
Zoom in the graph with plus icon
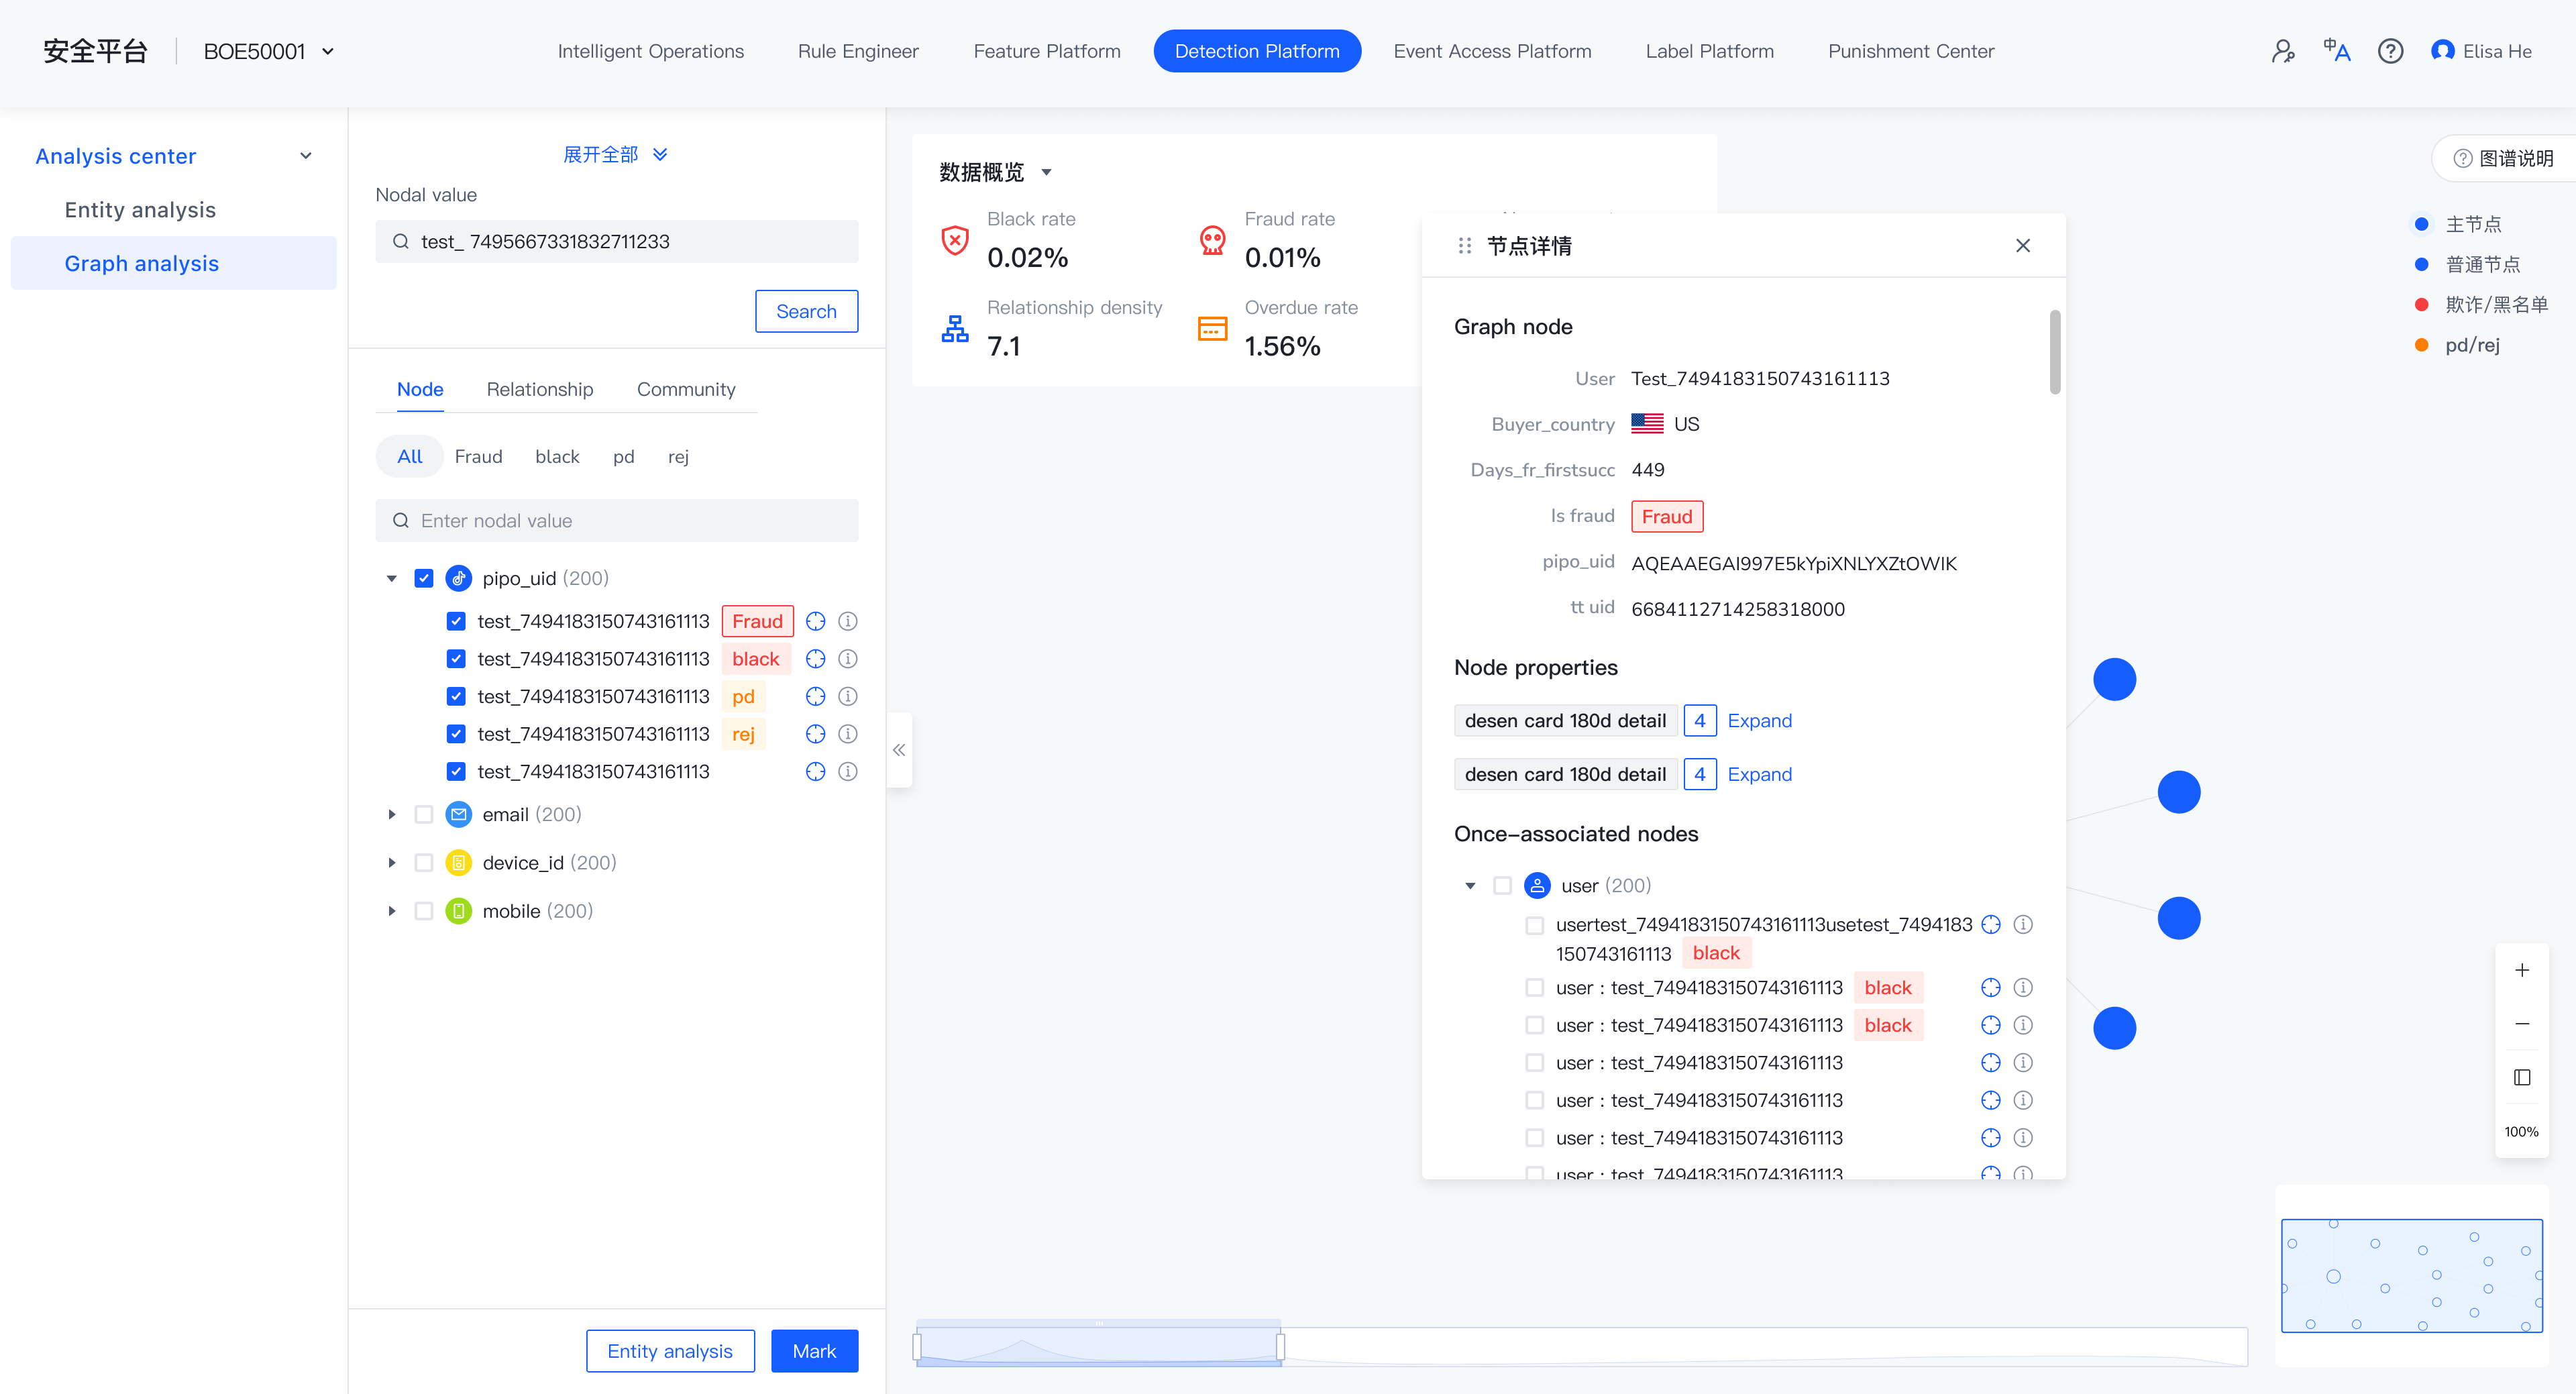pos(2522,970)
